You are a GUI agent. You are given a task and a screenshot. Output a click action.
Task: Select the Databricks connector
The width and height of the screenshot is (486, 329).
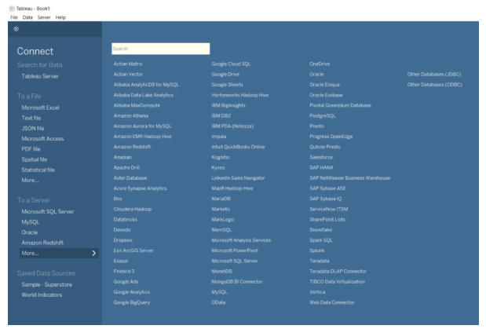125,220
